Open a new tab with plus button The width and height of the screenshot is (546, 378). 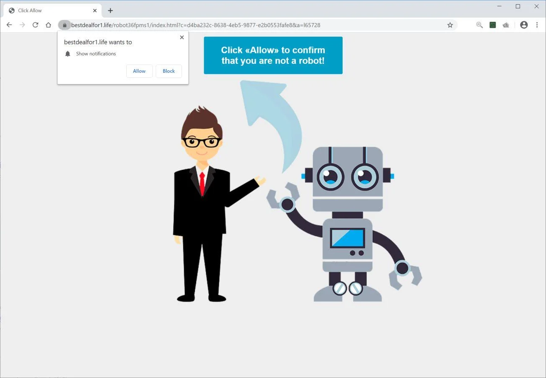point(110,10)
